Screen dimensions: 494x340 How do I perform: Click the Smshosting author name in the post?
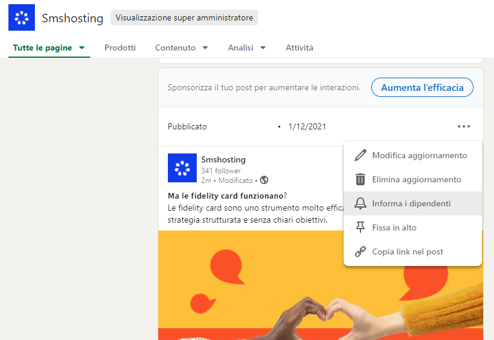223,159
